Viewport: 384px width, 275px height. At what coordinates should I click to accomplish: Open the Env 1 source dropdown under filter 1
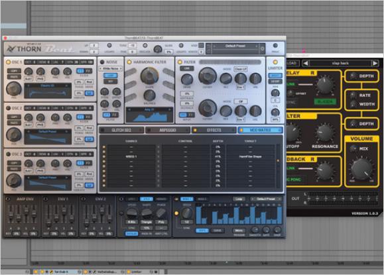click(x=240, y=87)
